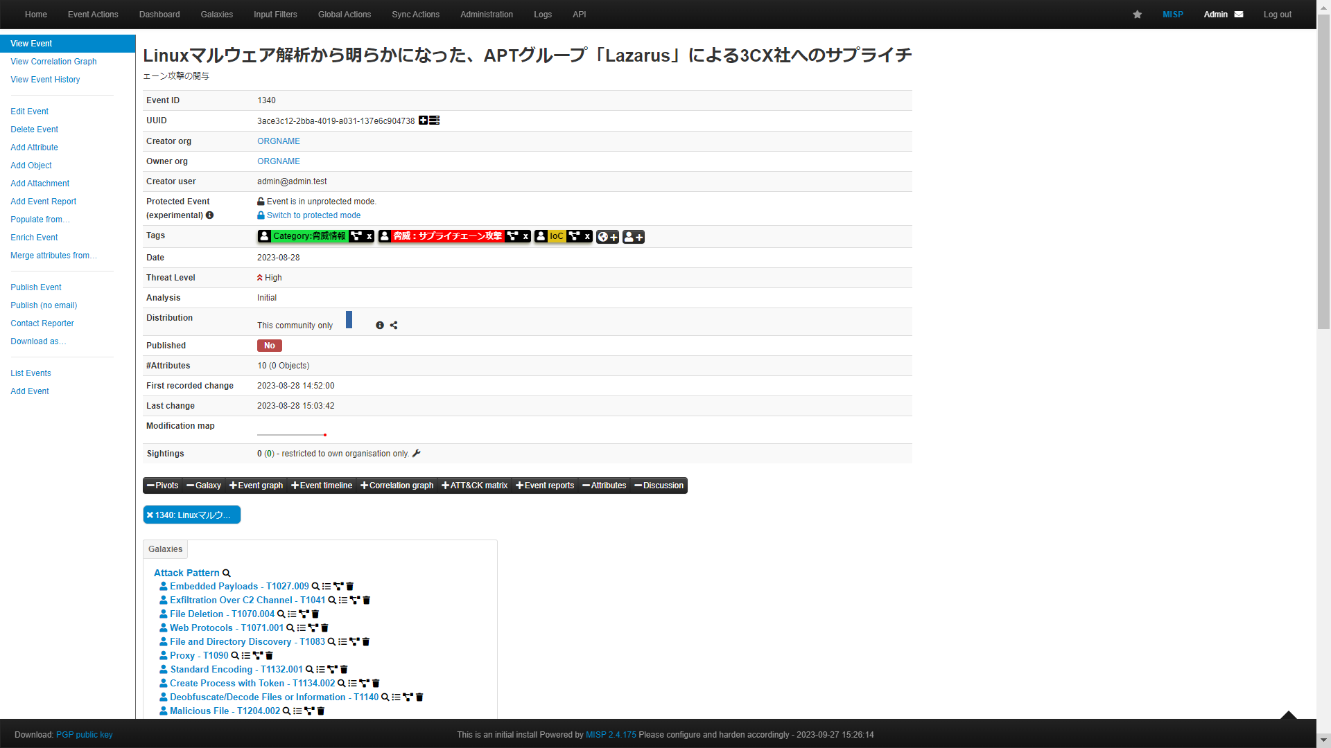Click the server list icon next to UUID
Screen dimensions: 1331x748
click(x=434, y=121)
